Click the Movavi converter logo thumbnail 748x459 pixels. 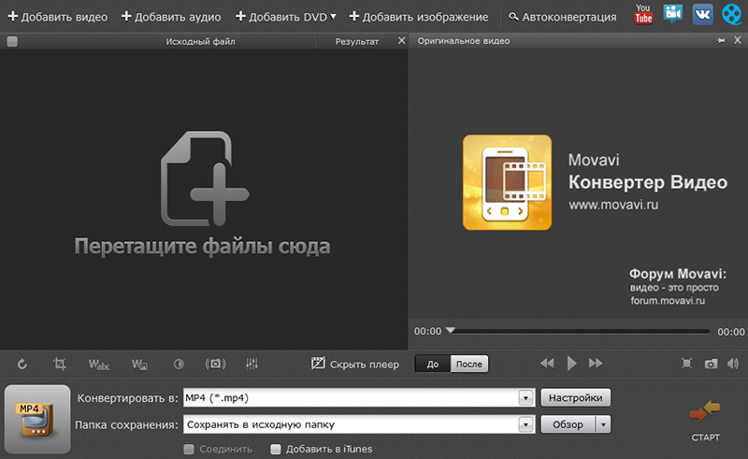pos(507,182)
